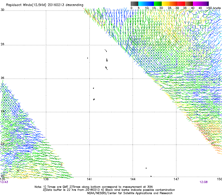Click the latitude label '26'

[x=2, y=78]
